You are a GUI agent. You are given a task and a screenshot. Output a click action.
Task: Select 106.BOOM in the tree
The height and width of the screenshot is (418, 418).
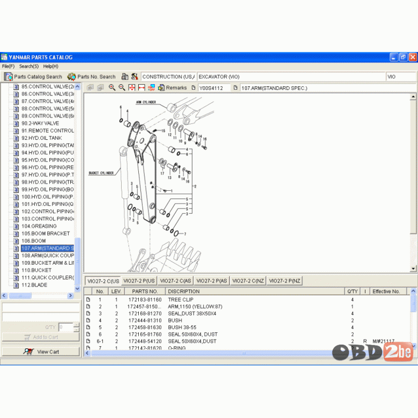coord(34,241)
